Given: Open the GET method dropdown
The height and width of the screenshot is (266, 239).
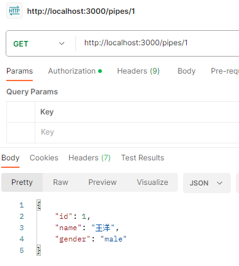Looking at the screenshot, I should [x=39, y=43].
